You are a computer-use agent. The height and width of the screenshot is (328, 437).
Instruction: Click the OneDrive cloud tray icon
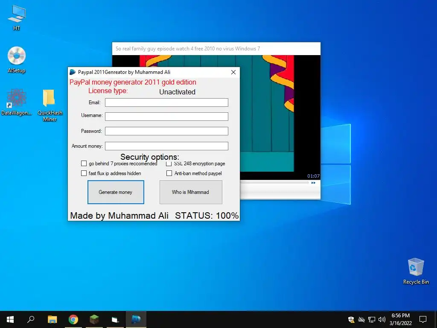(361, 319)
